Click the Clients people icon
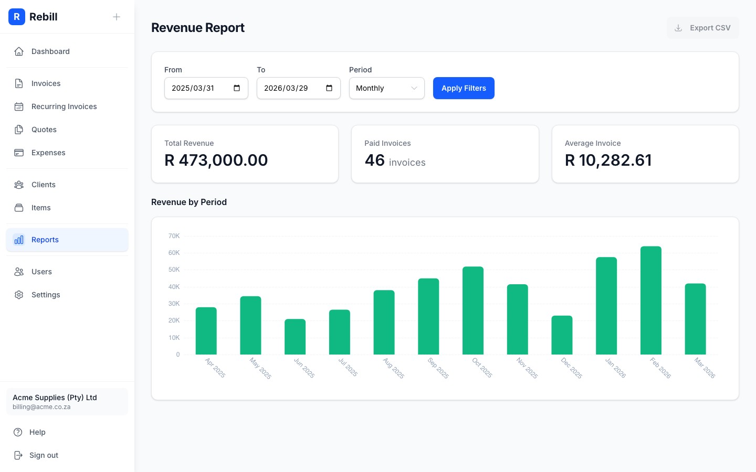Viewport: 756px width, 472px height. (19, 185)
